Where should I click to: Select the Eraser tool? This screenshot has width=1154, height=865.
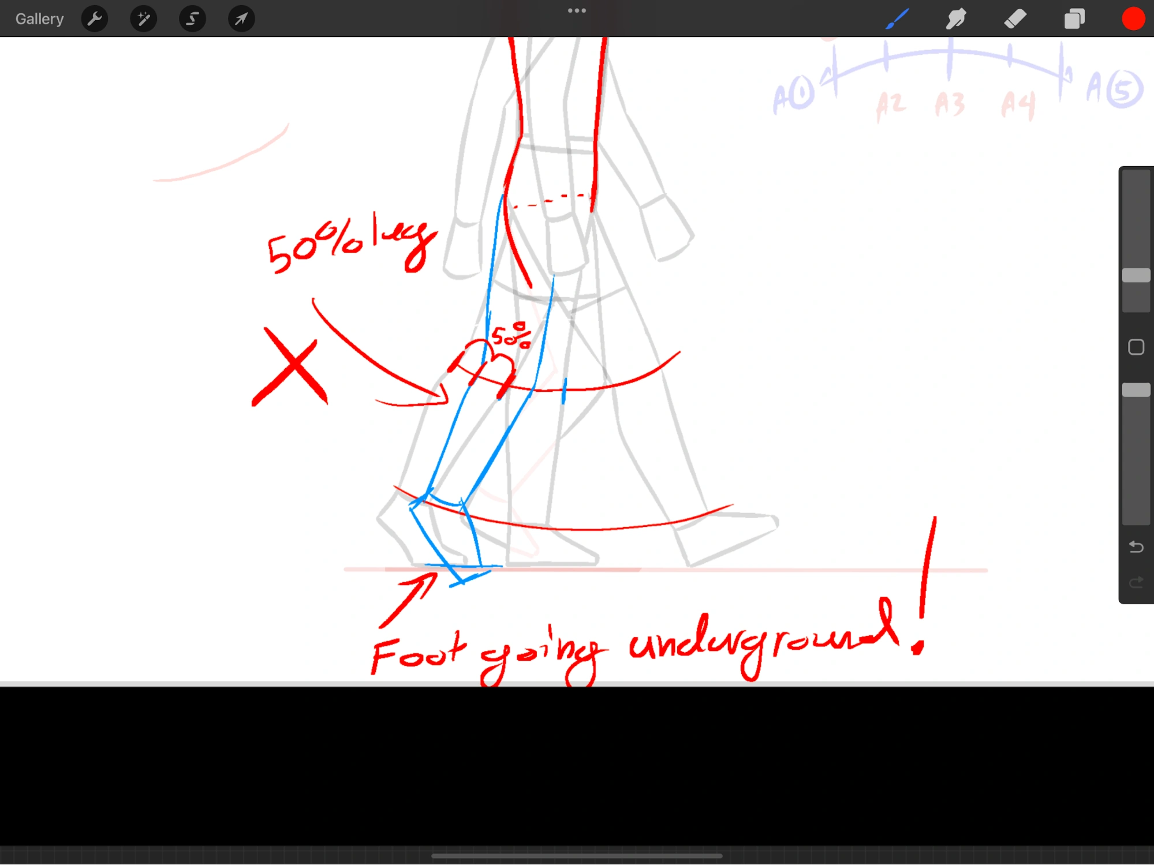pyautogui.click(x=1015, y=19)
